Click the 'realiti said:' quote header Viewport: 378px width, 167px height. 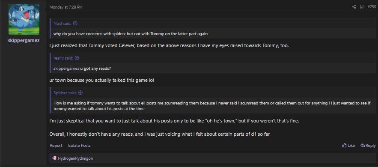click(63, 58)
